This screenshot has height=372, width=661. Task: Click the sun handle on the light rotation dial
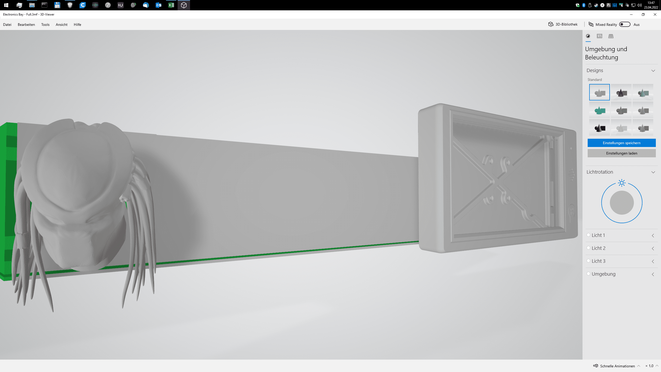click(621, 183)
